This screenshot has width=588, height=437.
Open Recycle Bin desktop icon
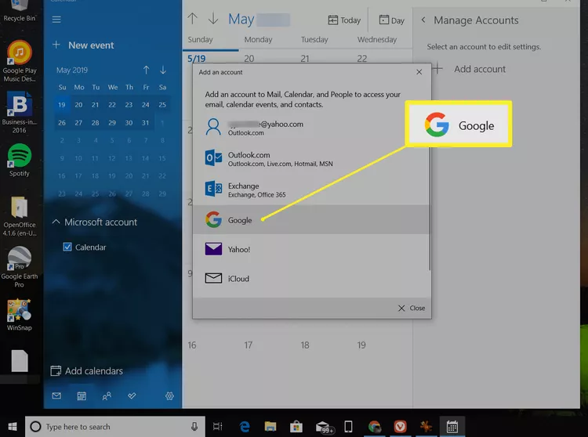click(20, 11)
